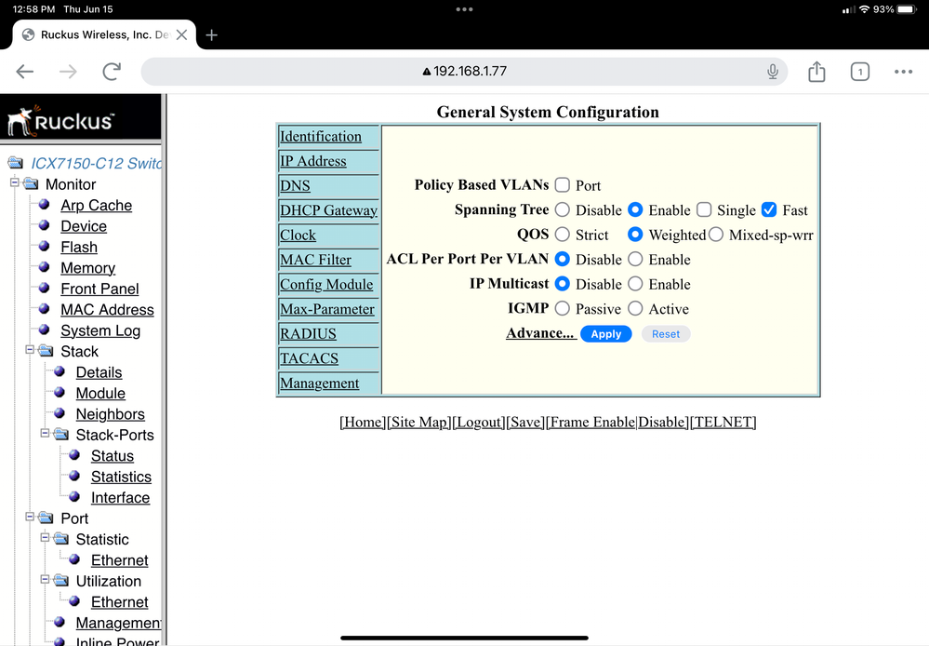929x646 pixels.
Task: Reload the page with refresh icon
Action: click(x=112, y=72)
